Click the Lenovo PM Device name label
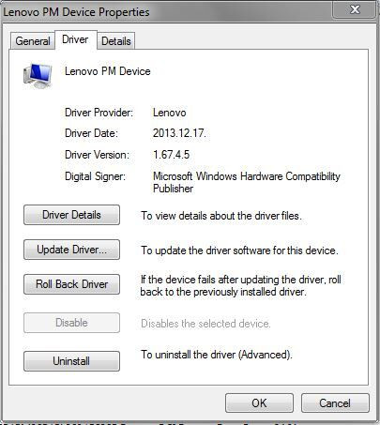The width and height of the screenshot is (380, 425). pyautogui.click(x=108, y=71)
